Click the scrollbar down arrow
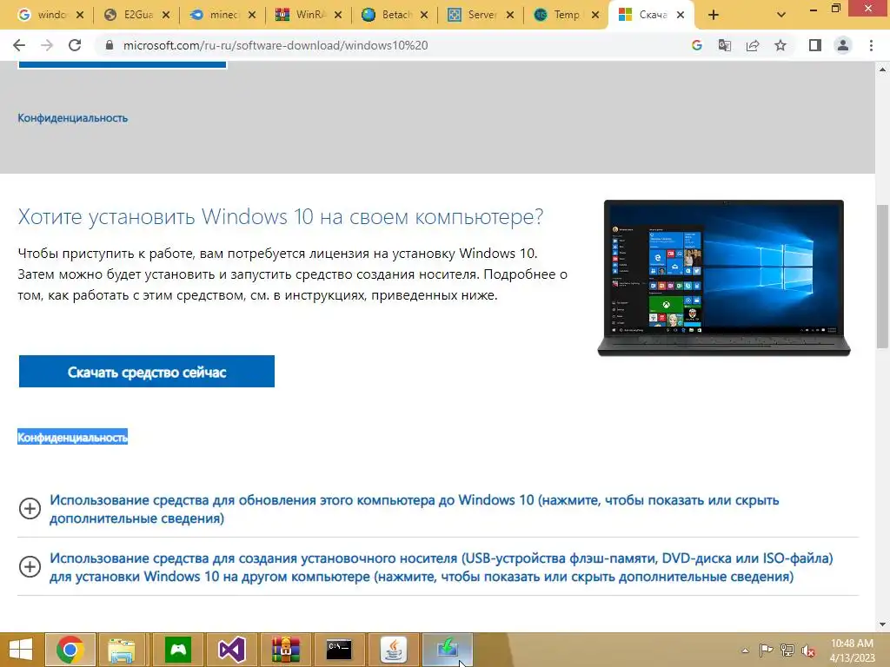 click(882, 624)
